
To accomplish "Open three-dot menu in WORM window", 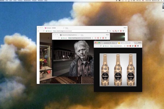I will point(126,31).
